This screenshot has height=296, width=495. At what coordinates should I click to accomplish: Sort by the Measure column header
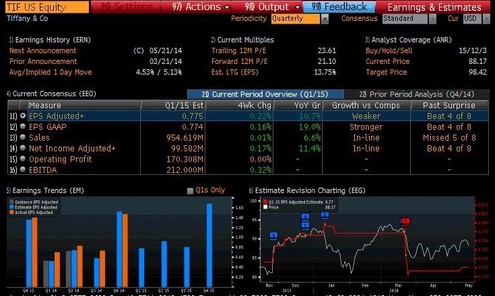84,106
